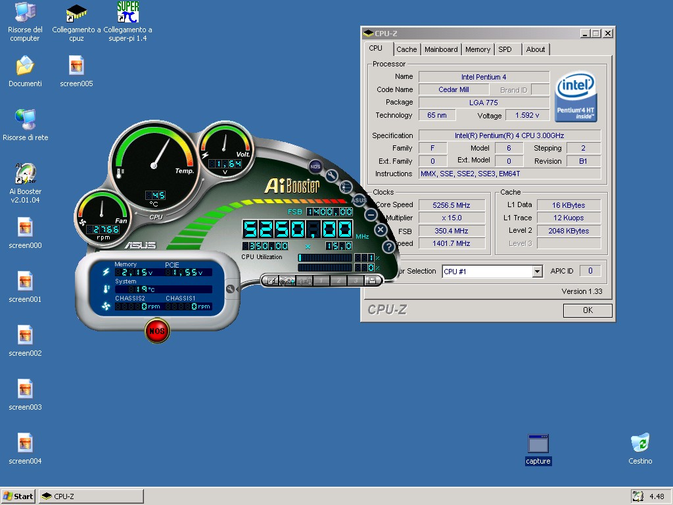673x505 pixels.
Task: Click the disabled profile 2 button
Action: click(x=338, y=281)
